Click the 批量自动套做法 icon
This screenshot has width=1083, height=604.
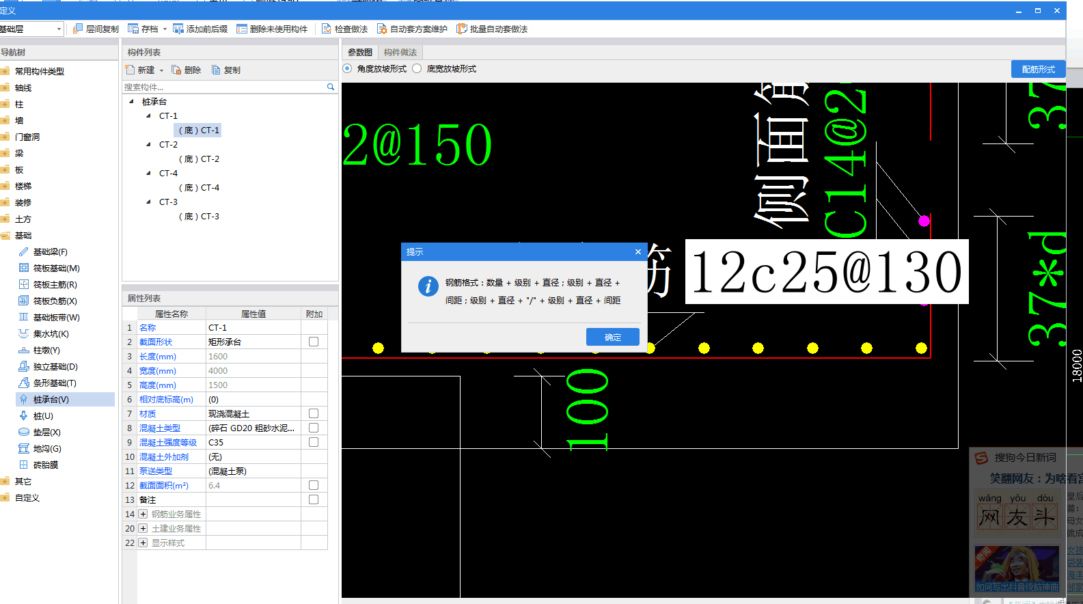(x=462, y=29)
